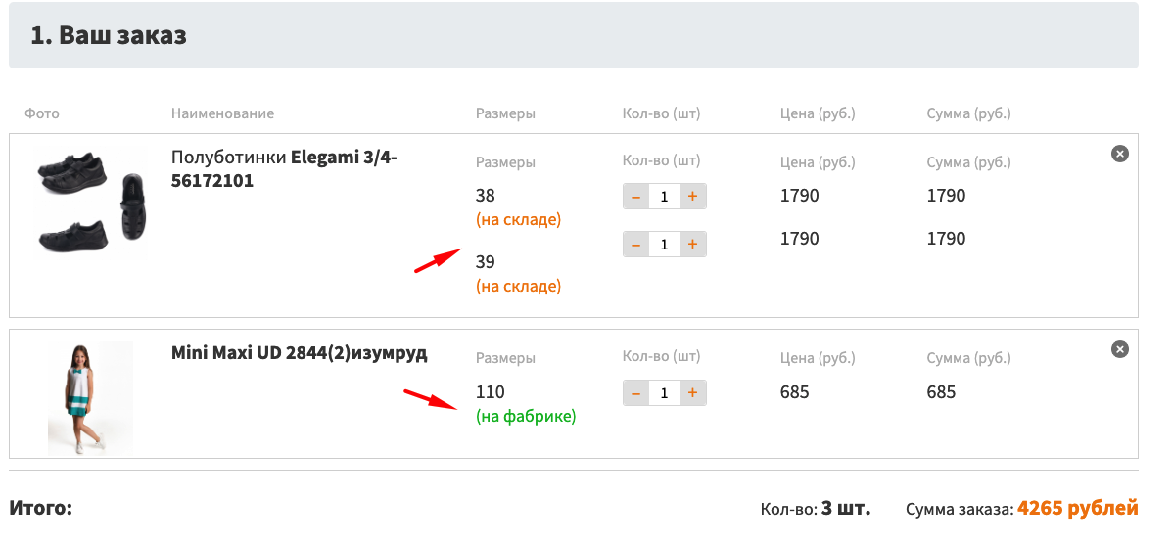Decrease quantity for size 38 shoes

635,197
